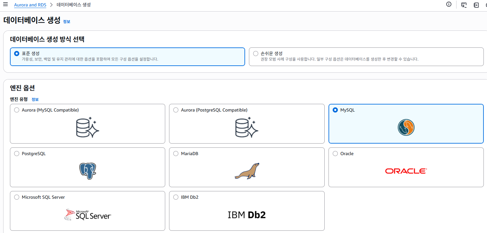Pick Microsoft SQL Server radio button
Image resolution: width=487 pixels, height=233 pixels.
tap(17, 197)
